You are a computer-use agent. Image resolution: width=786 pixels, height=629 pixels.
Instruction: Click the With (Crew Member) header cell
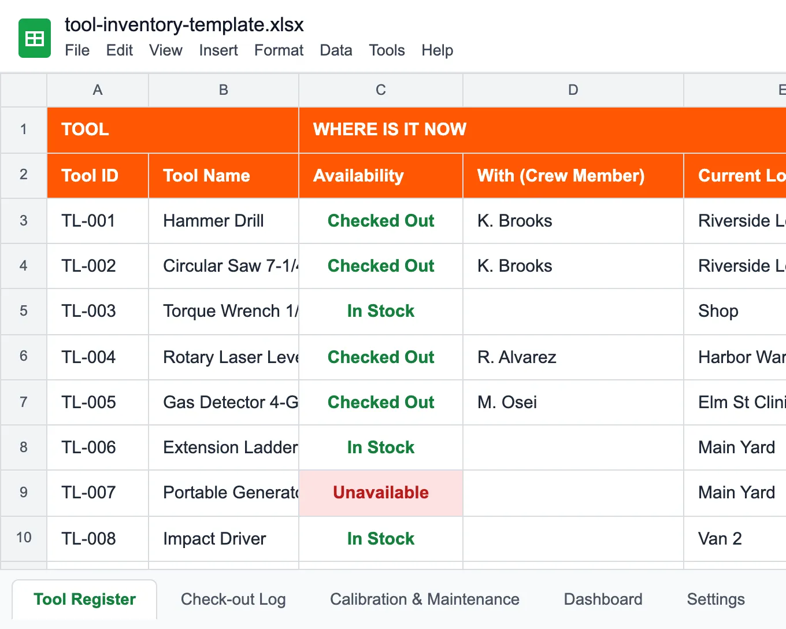(x=573, y=176)
